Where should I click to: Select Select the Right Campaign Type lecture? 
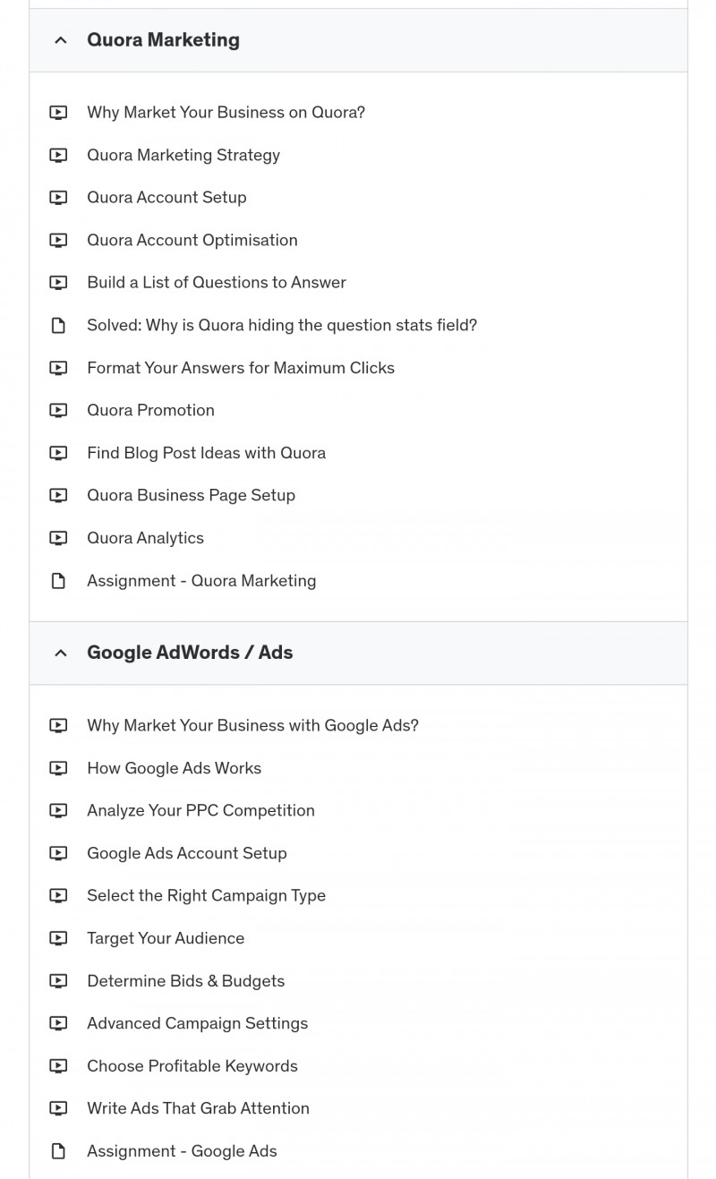click(206, 896)
